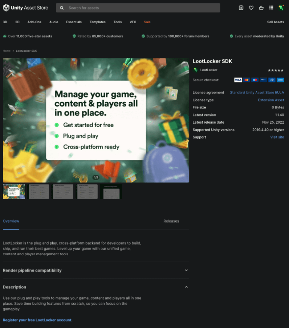This screenshot has height=328, width=289.
Task: Click the 0 Bytes file size value
Action: pos(278,107)
